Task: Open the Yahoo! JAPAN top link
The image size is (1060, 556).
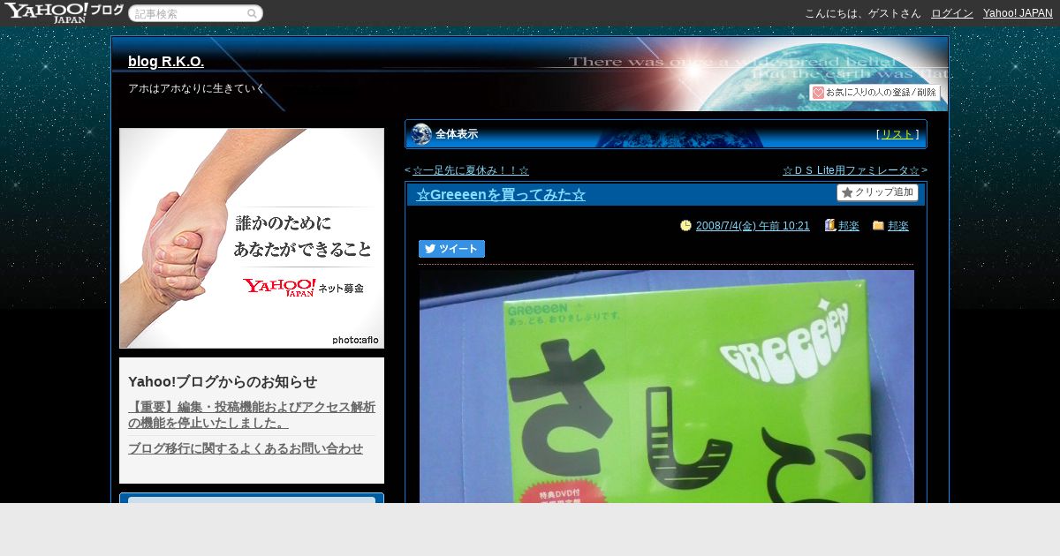Action: pos(1018,13)
